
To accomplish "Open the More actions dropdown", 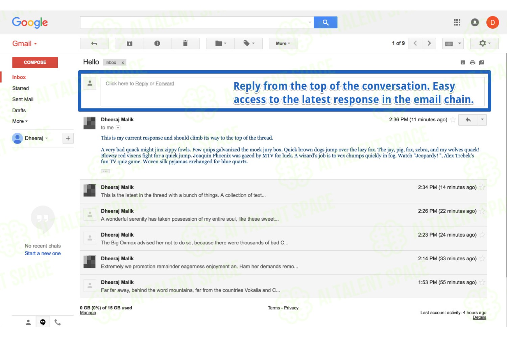I will (x=283, y=43).
